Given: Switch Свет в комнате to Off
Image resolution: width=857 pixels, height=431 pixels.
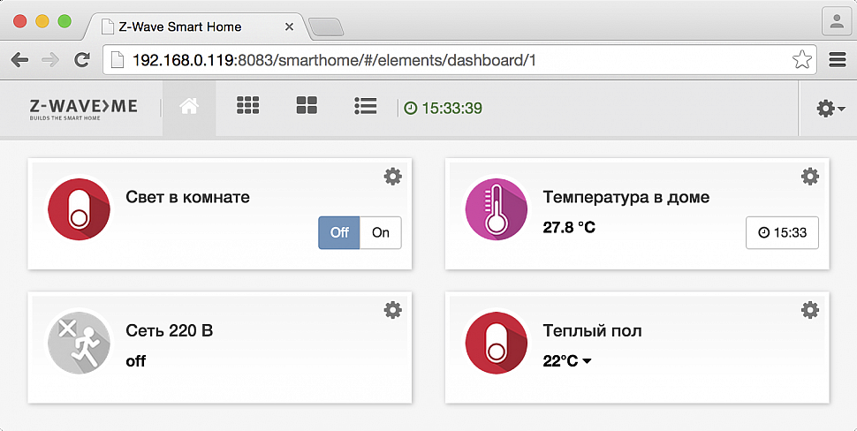Looking at the screenshot, I should tap(339, 232).
